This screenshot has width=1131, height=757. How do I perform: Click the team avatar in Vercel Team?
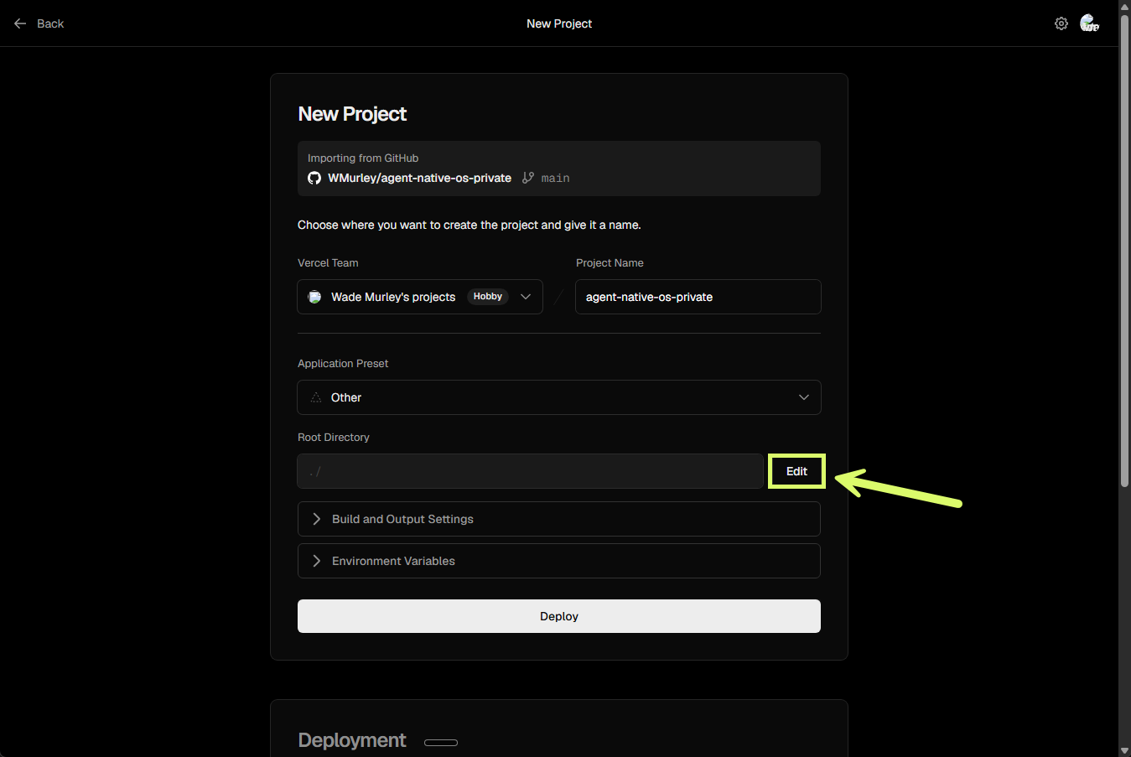point(314,297)
